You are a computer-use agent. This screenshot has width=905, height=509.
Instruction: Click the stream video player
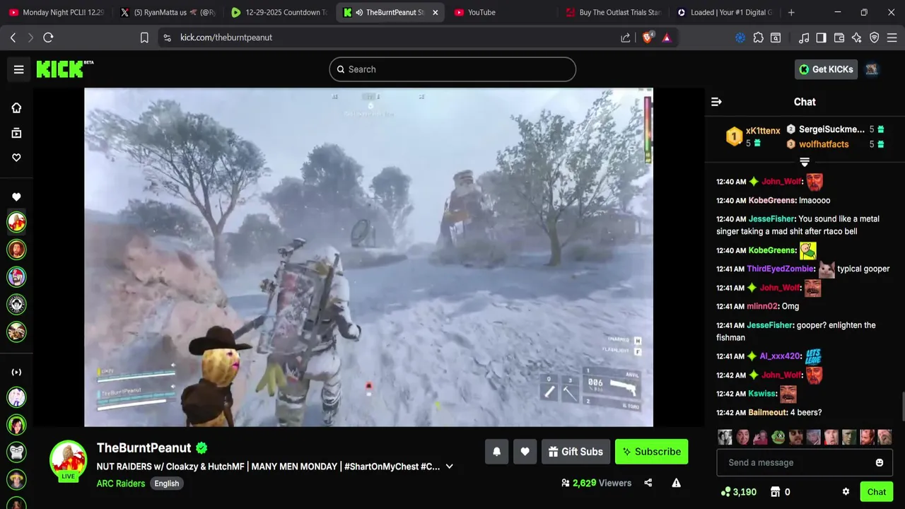[368, 257]
